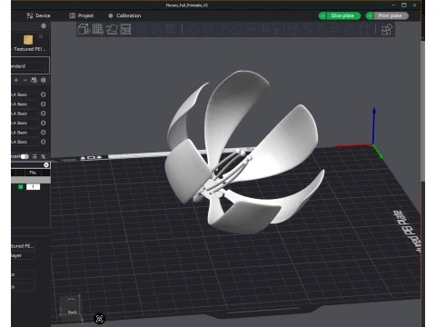This screenshot has height=327, width=436.
Task: Click the dimmed Move tool icon
Action: (193, 29)
